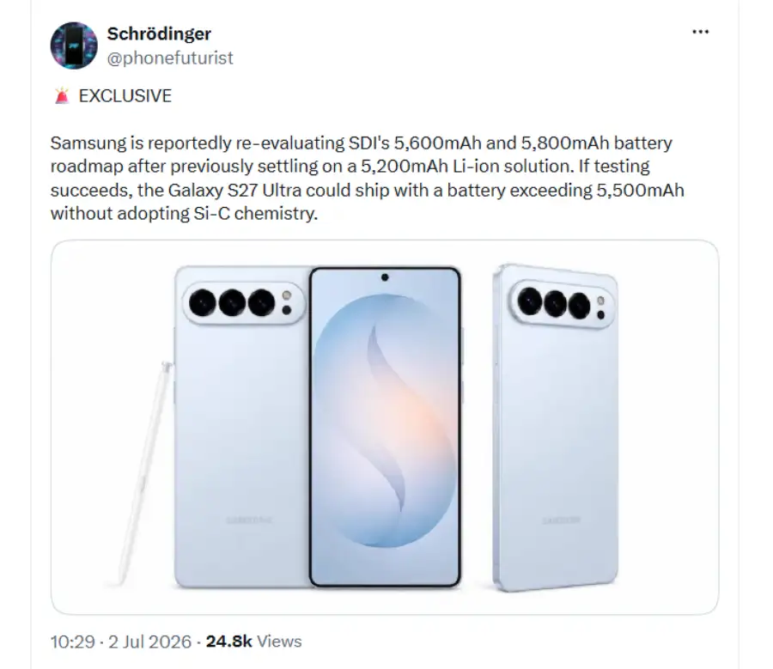Click the Samsung logo on left phone back

249,520
